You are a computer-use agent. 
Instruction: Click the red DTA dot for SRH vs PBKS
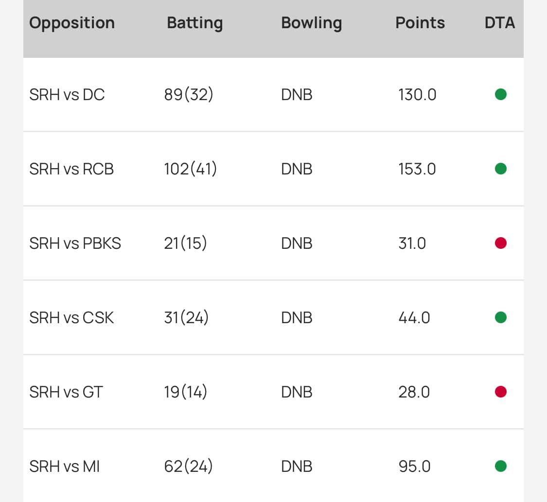click(x=500, y=243)
